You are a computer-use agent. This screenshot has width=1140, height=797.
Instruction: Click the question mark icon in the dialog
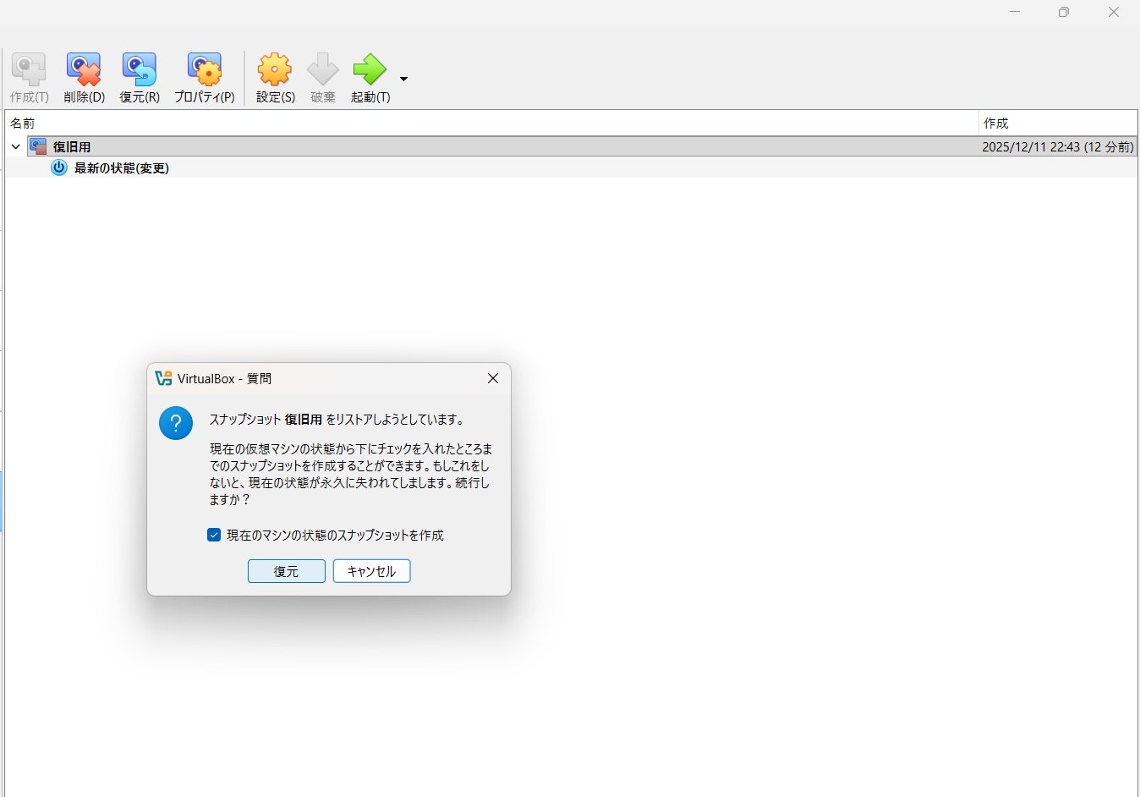(175, 422)
